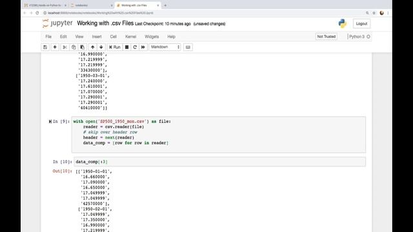Click the Not Trusted button

(x=327, y=37)
